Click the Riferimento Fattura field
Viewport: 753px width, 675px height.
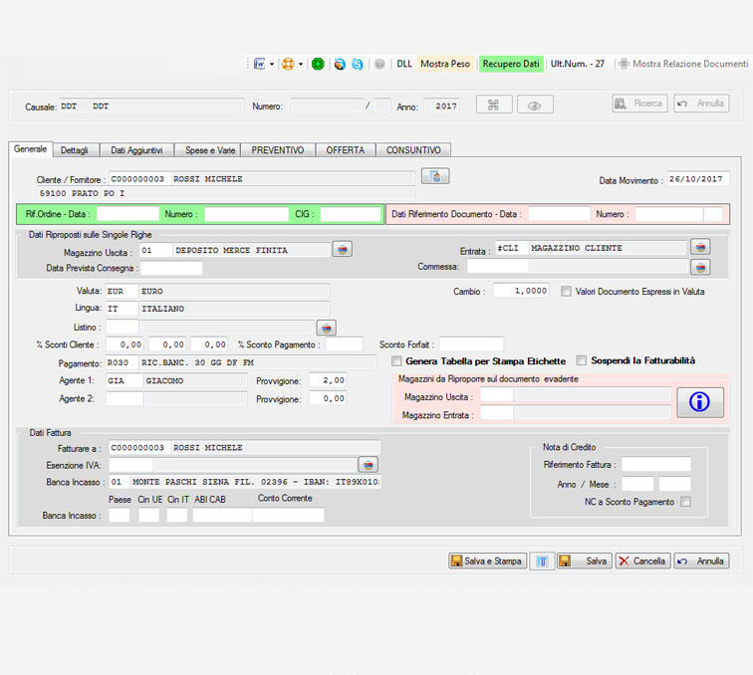(x=656, y=464)
